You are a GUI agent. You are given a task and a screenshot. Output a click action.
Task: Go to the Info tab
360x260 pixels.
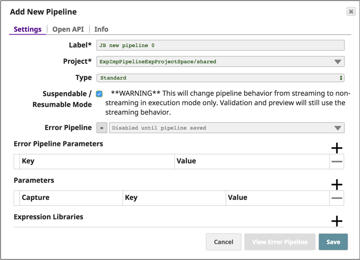pos(101,29)
